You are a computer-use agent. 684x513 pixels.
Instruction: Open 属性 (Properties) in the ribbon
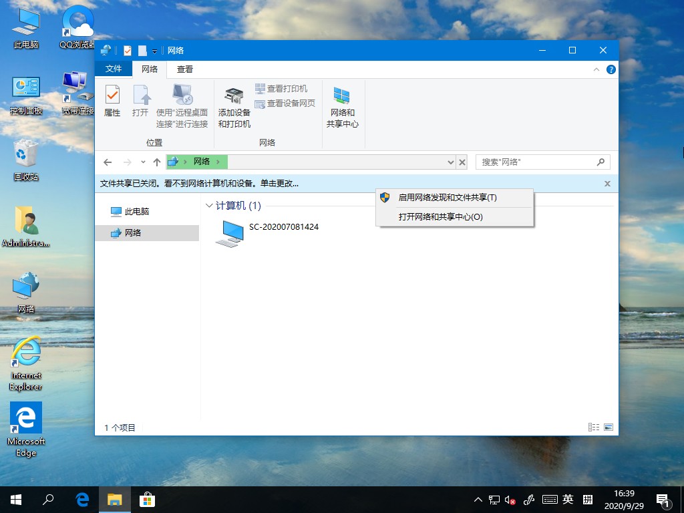pos(112,100)
